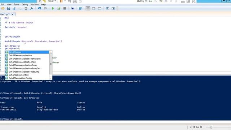Click the greyed-out Redo arrow

click(45, 8)
